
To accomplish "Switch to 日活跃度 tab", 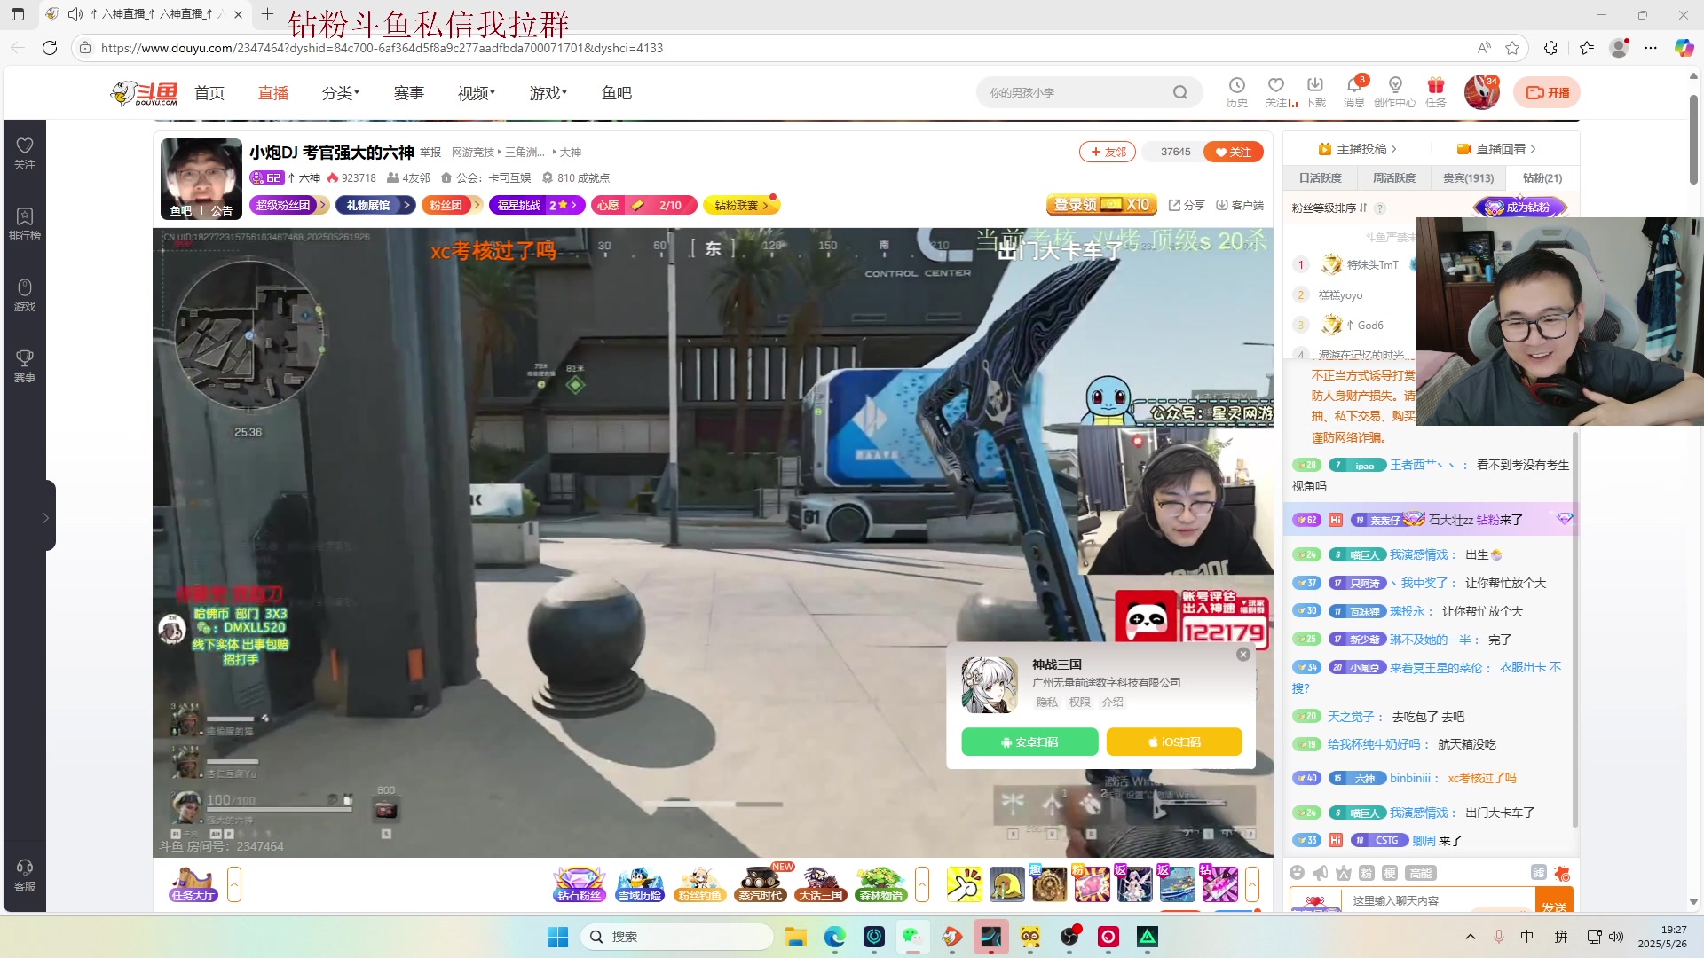I will click(1321, 177).
